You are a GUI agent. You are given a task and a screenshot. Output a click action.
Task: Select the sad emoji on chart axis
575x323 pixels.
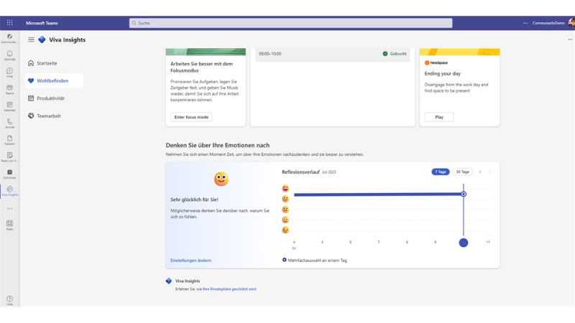pyautogui.click(x=285, y=220)
